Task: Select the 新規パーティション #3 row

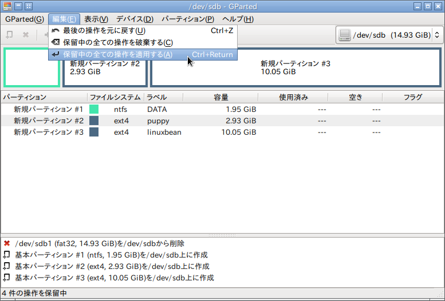Action: click(x=222, y=132)
